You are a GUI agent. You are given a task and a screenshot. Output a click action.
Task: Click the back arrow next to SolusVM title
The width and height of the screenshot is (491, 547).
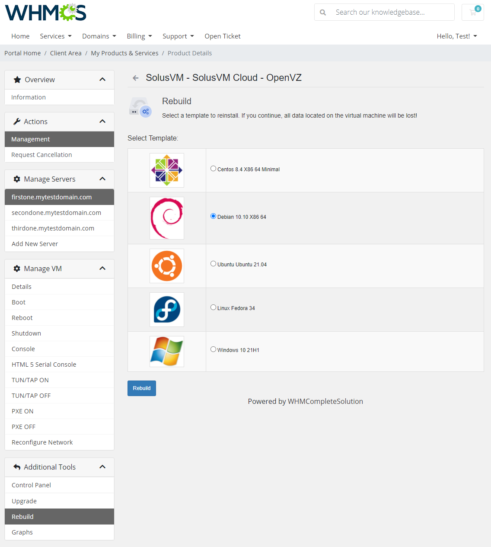135,78
